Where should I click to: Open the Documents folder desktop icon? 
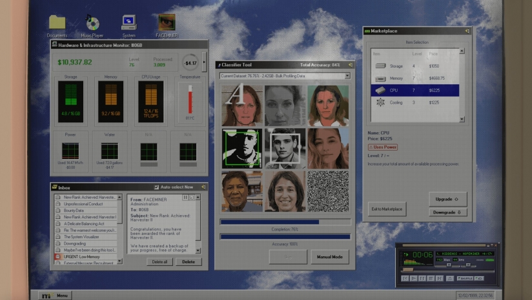click(57, 24)
